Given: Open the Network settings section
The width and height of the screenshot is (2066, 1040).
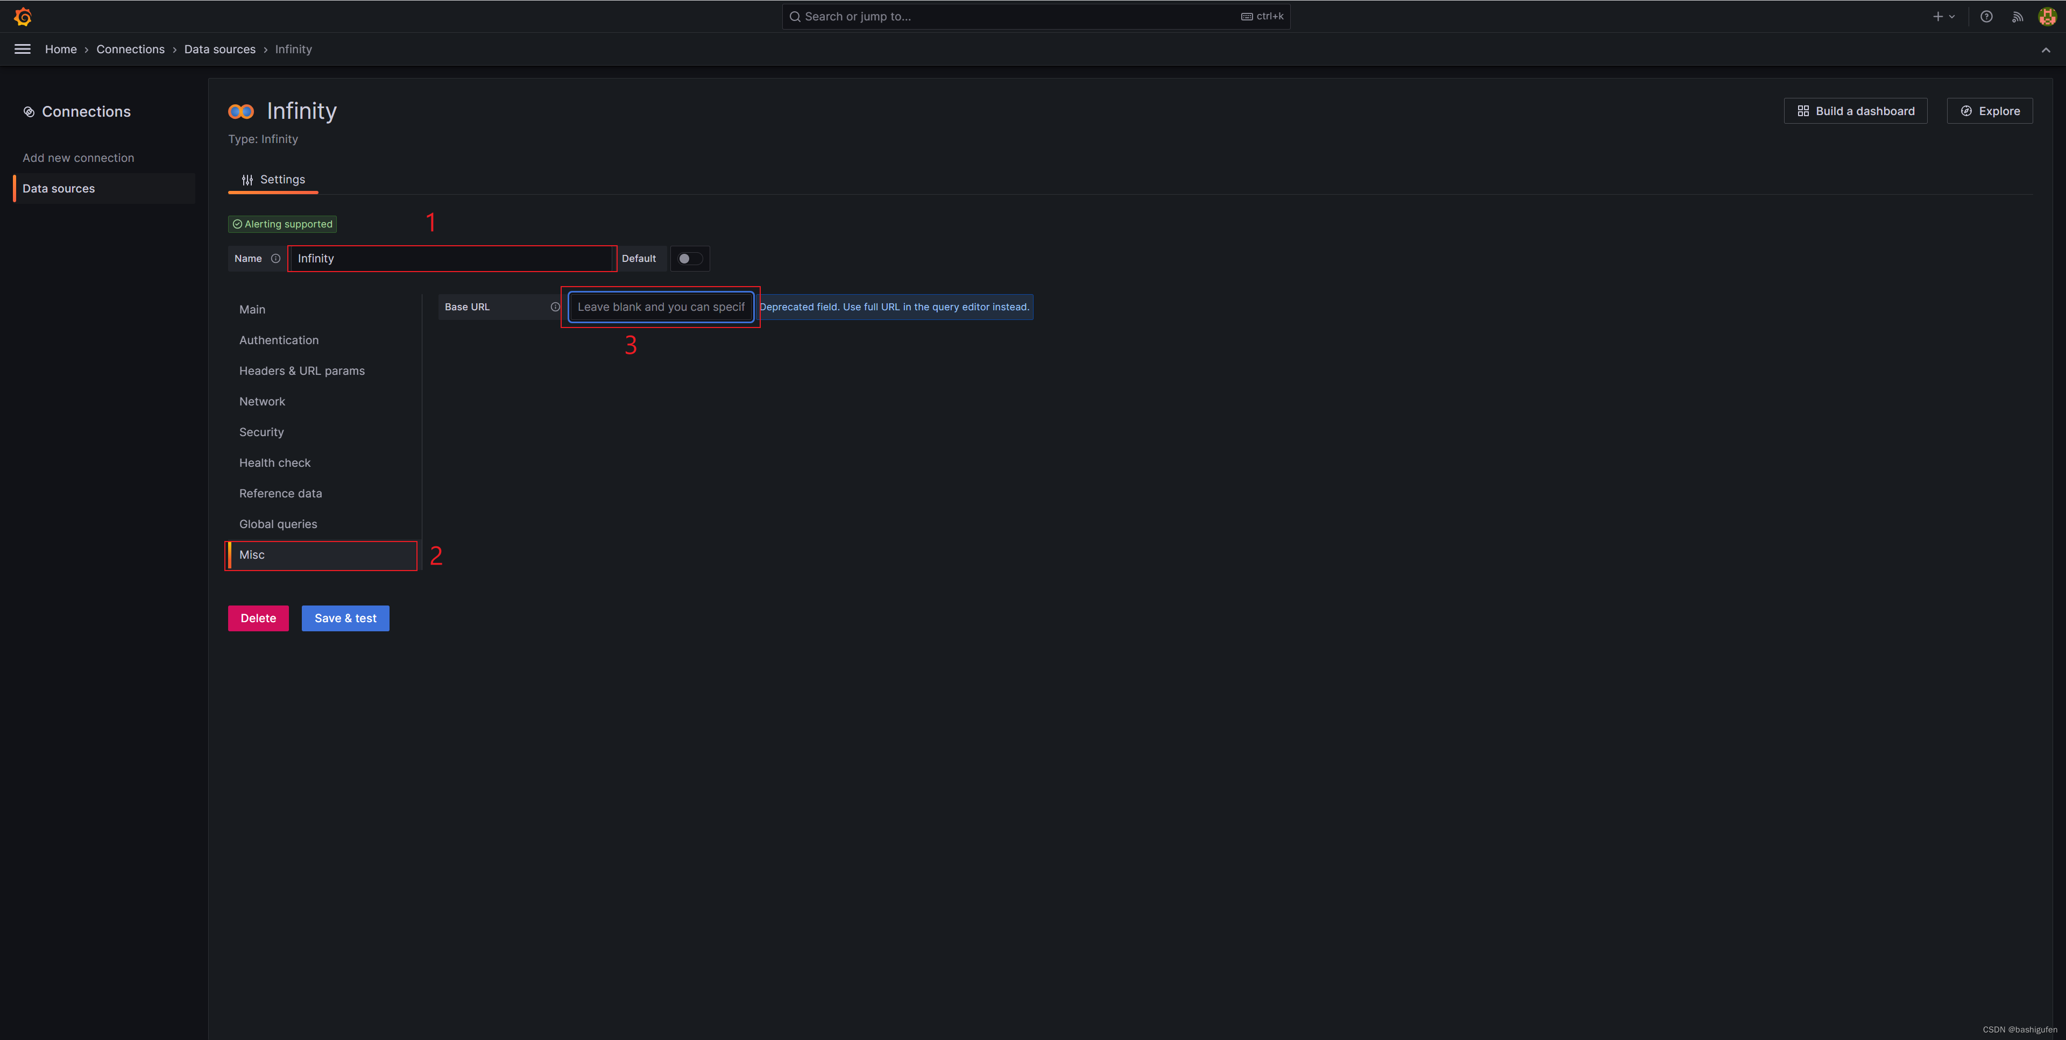Looking at the screenshot, I should click(x=261, y=402).
